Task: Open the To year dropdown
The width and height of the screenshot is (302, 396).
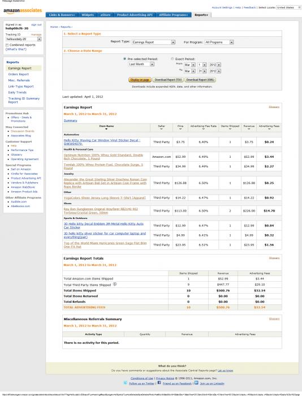Action: coord(215,71)
